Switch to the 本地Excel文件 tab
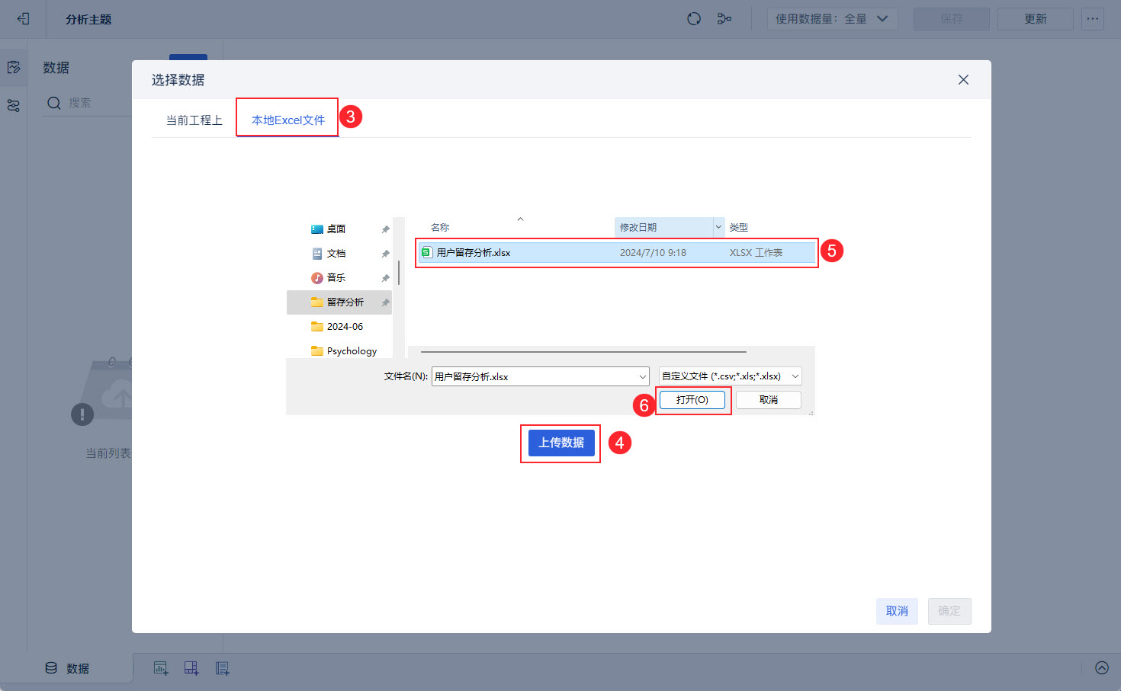 288,120
